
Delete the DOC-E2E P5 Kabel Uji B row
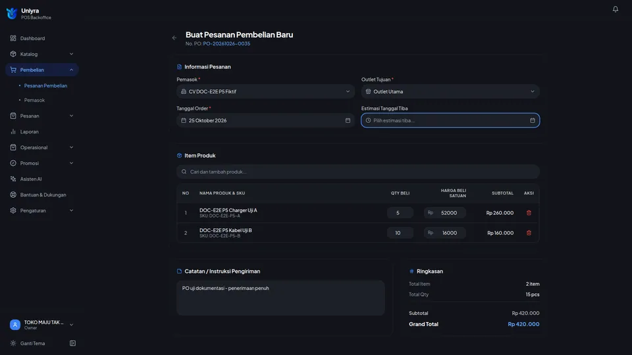529,233
